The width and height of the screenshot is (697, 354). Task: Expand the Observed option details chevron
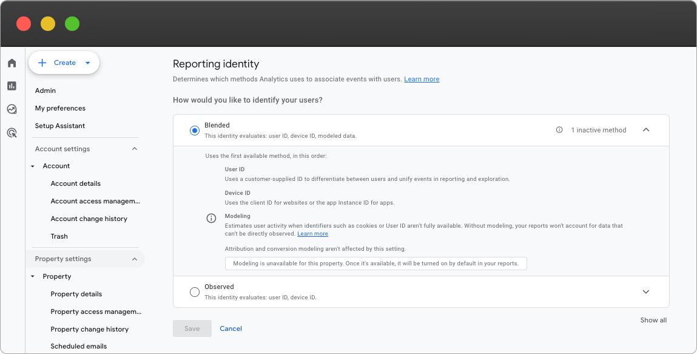tap(646, 291)
